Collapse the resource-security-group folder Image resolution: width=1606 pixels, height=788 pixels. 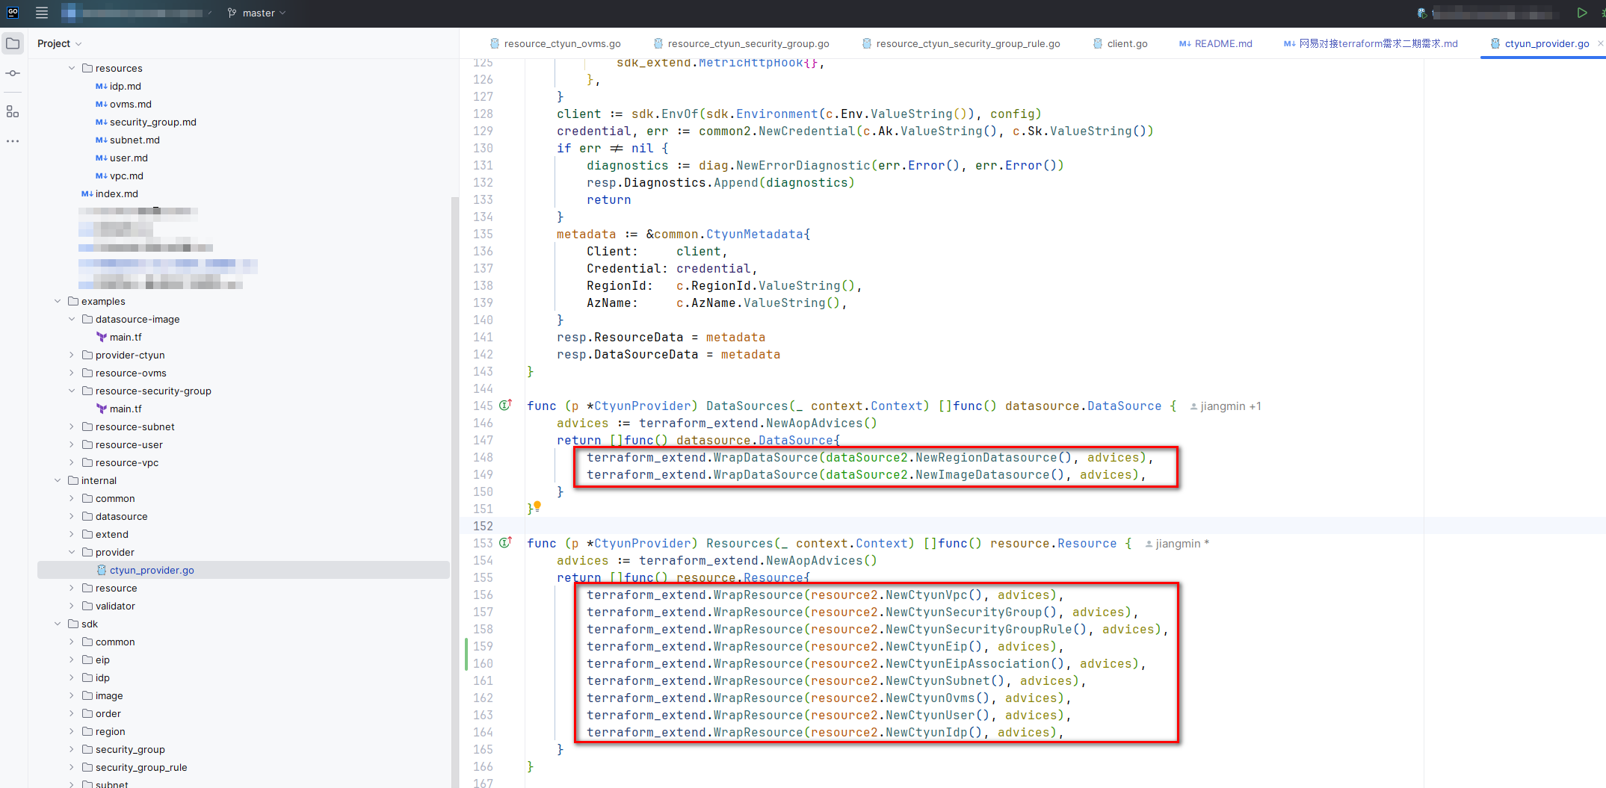[72, 391]
